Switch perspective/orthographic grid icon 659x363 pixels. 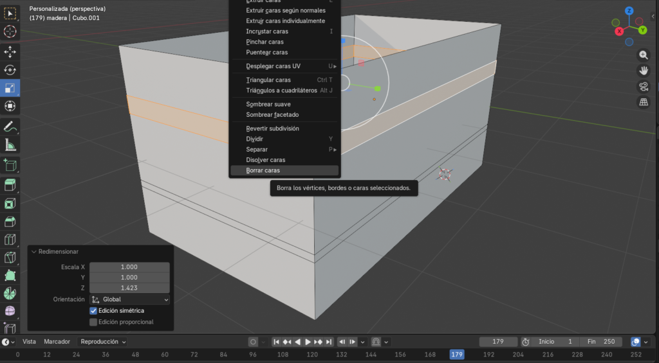(643, 102)
